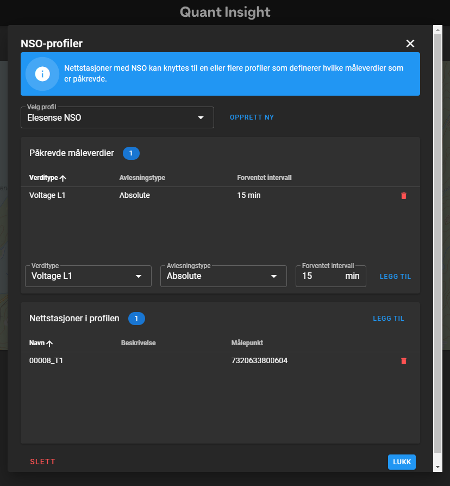450x486 pixels.
Task: Click the SLETT button
Action: pos(42,462)
